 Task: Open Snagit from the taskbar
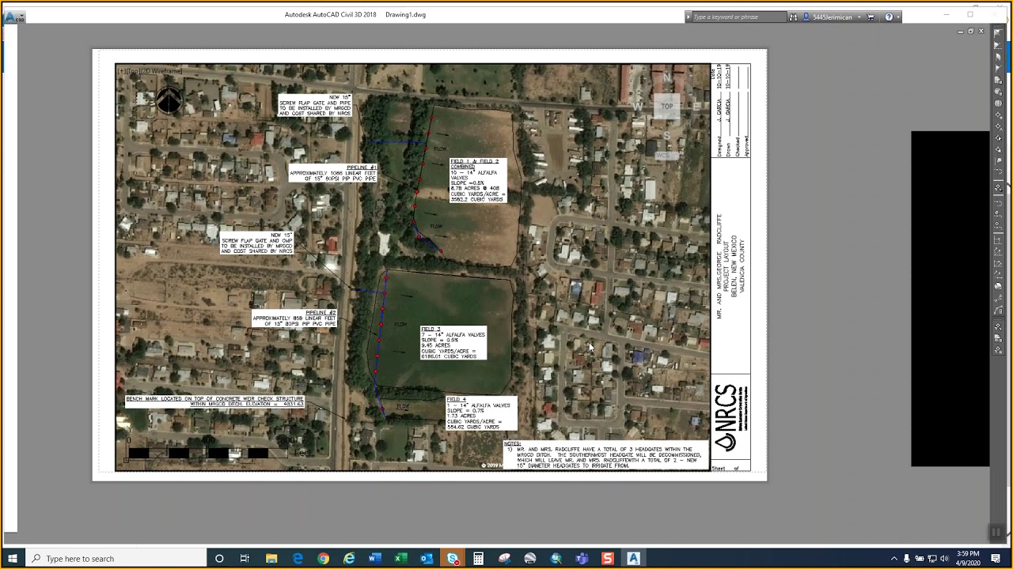[x=608, y=559]
